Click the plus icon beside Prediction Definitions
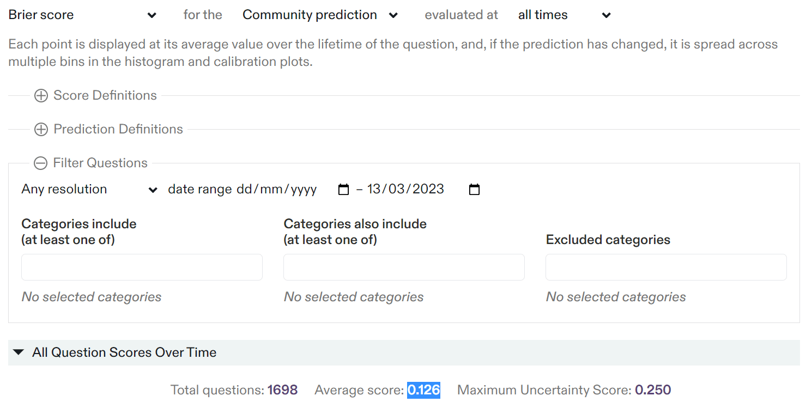The height and width of the screenshot is (414, 812). coord(41,130)
